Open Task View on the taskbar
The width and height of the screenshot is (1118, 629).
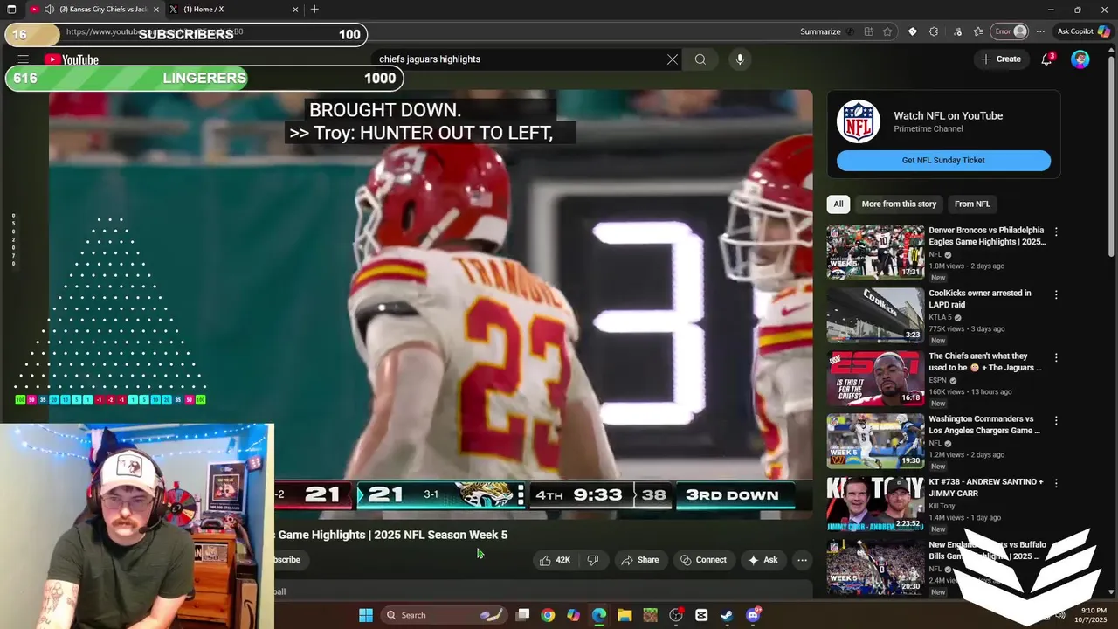pos(522,615)
